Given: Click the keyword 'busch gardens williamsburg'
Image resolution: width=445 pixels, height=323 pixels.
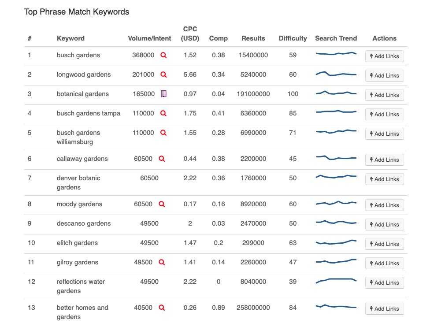Looking at the screenshot, I should point(78,137).
